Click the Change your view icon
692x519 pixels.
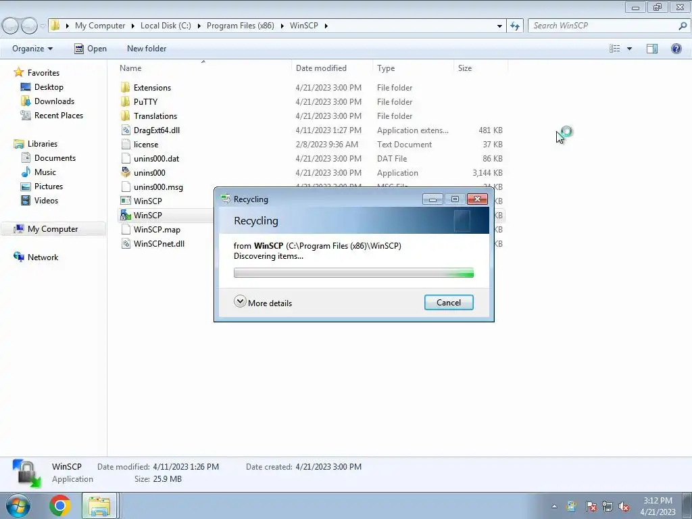tap(615, 49)
